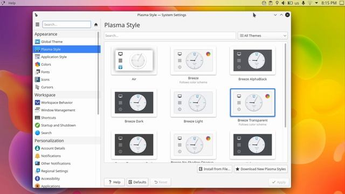Image resolution: width=345 pixels, height=194 pixels.
Task: Click the volume icon in system tray
Action: coord(284,3)
